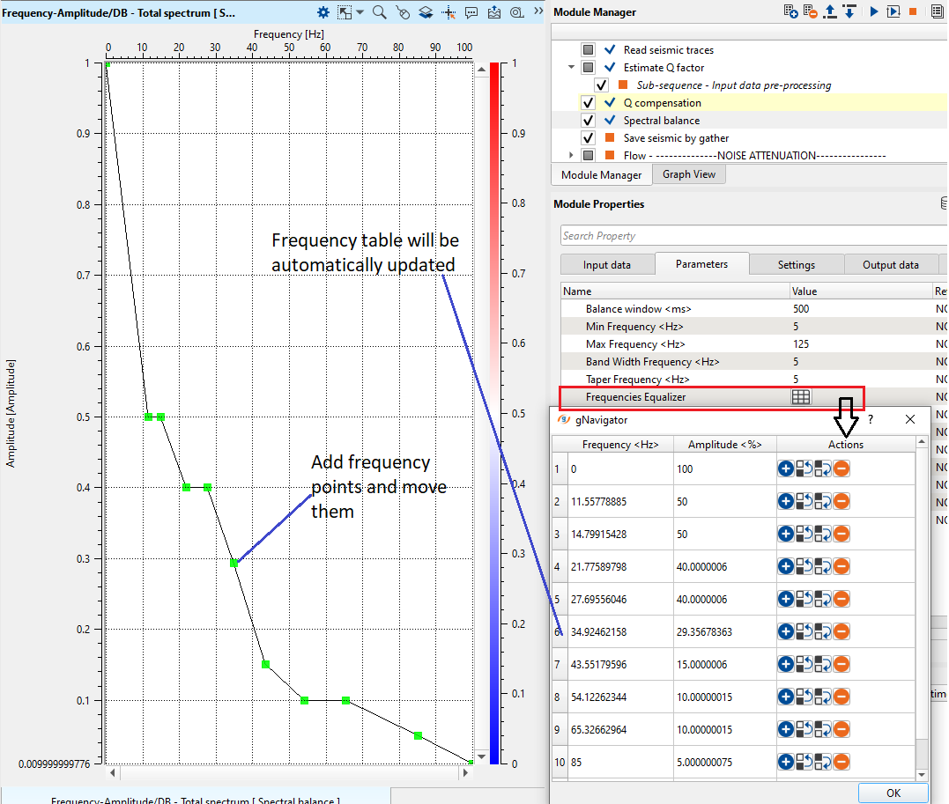Switch to the Graph View tab

point(689,174)
